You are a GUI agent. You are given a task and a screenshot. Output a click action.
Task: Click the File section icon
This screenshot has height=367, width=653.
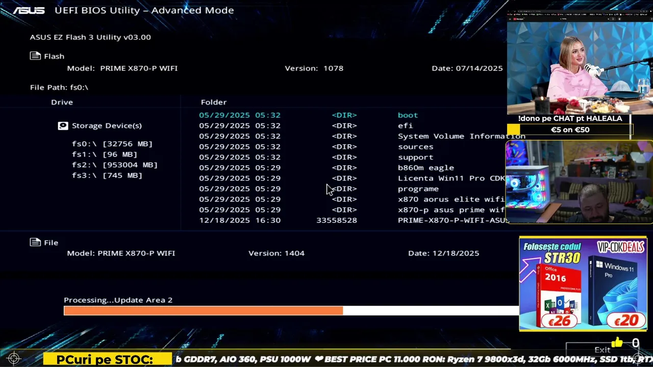(x=35, y=242)
